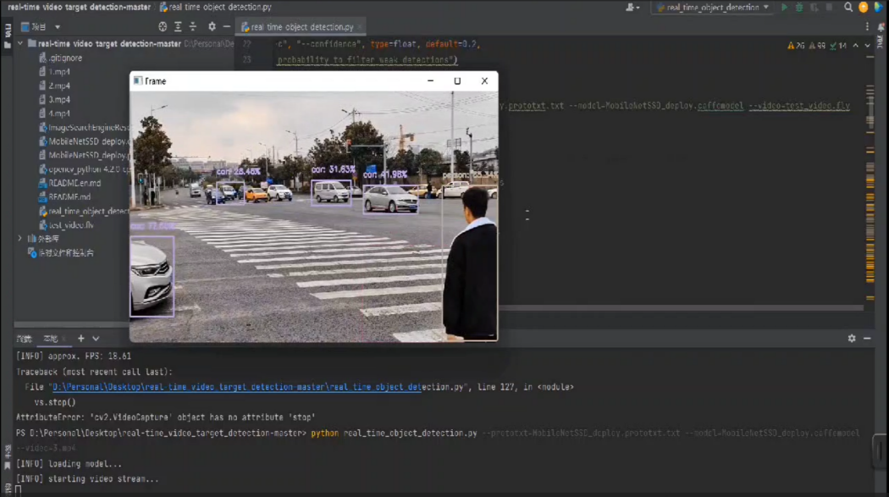This screenshot has height=497, width=889.
Task: Select the opencv_python 4.2.0 file
Action: (84, 169)
